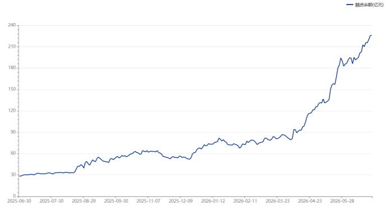Click the 150 y-axis label

12,89
